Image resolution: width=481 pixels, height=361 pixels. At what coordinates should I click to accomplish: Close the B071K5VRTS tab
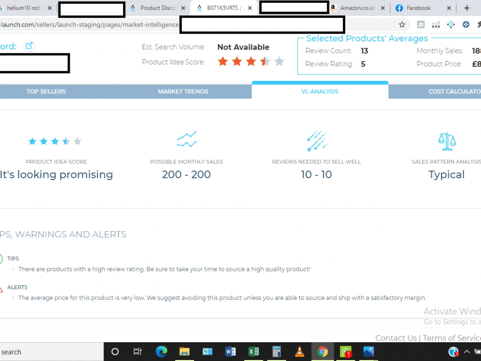250,8
